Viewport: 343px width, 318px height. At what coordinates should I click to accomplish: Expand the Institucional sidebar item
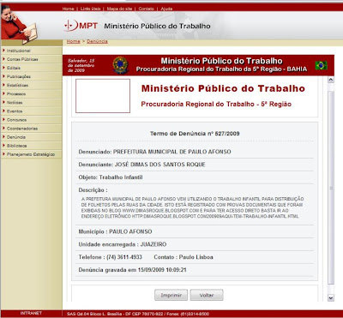pyautogui.click(x=32, y=51)
